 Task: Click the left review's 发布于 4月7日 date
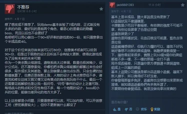(x=14, y=19)
